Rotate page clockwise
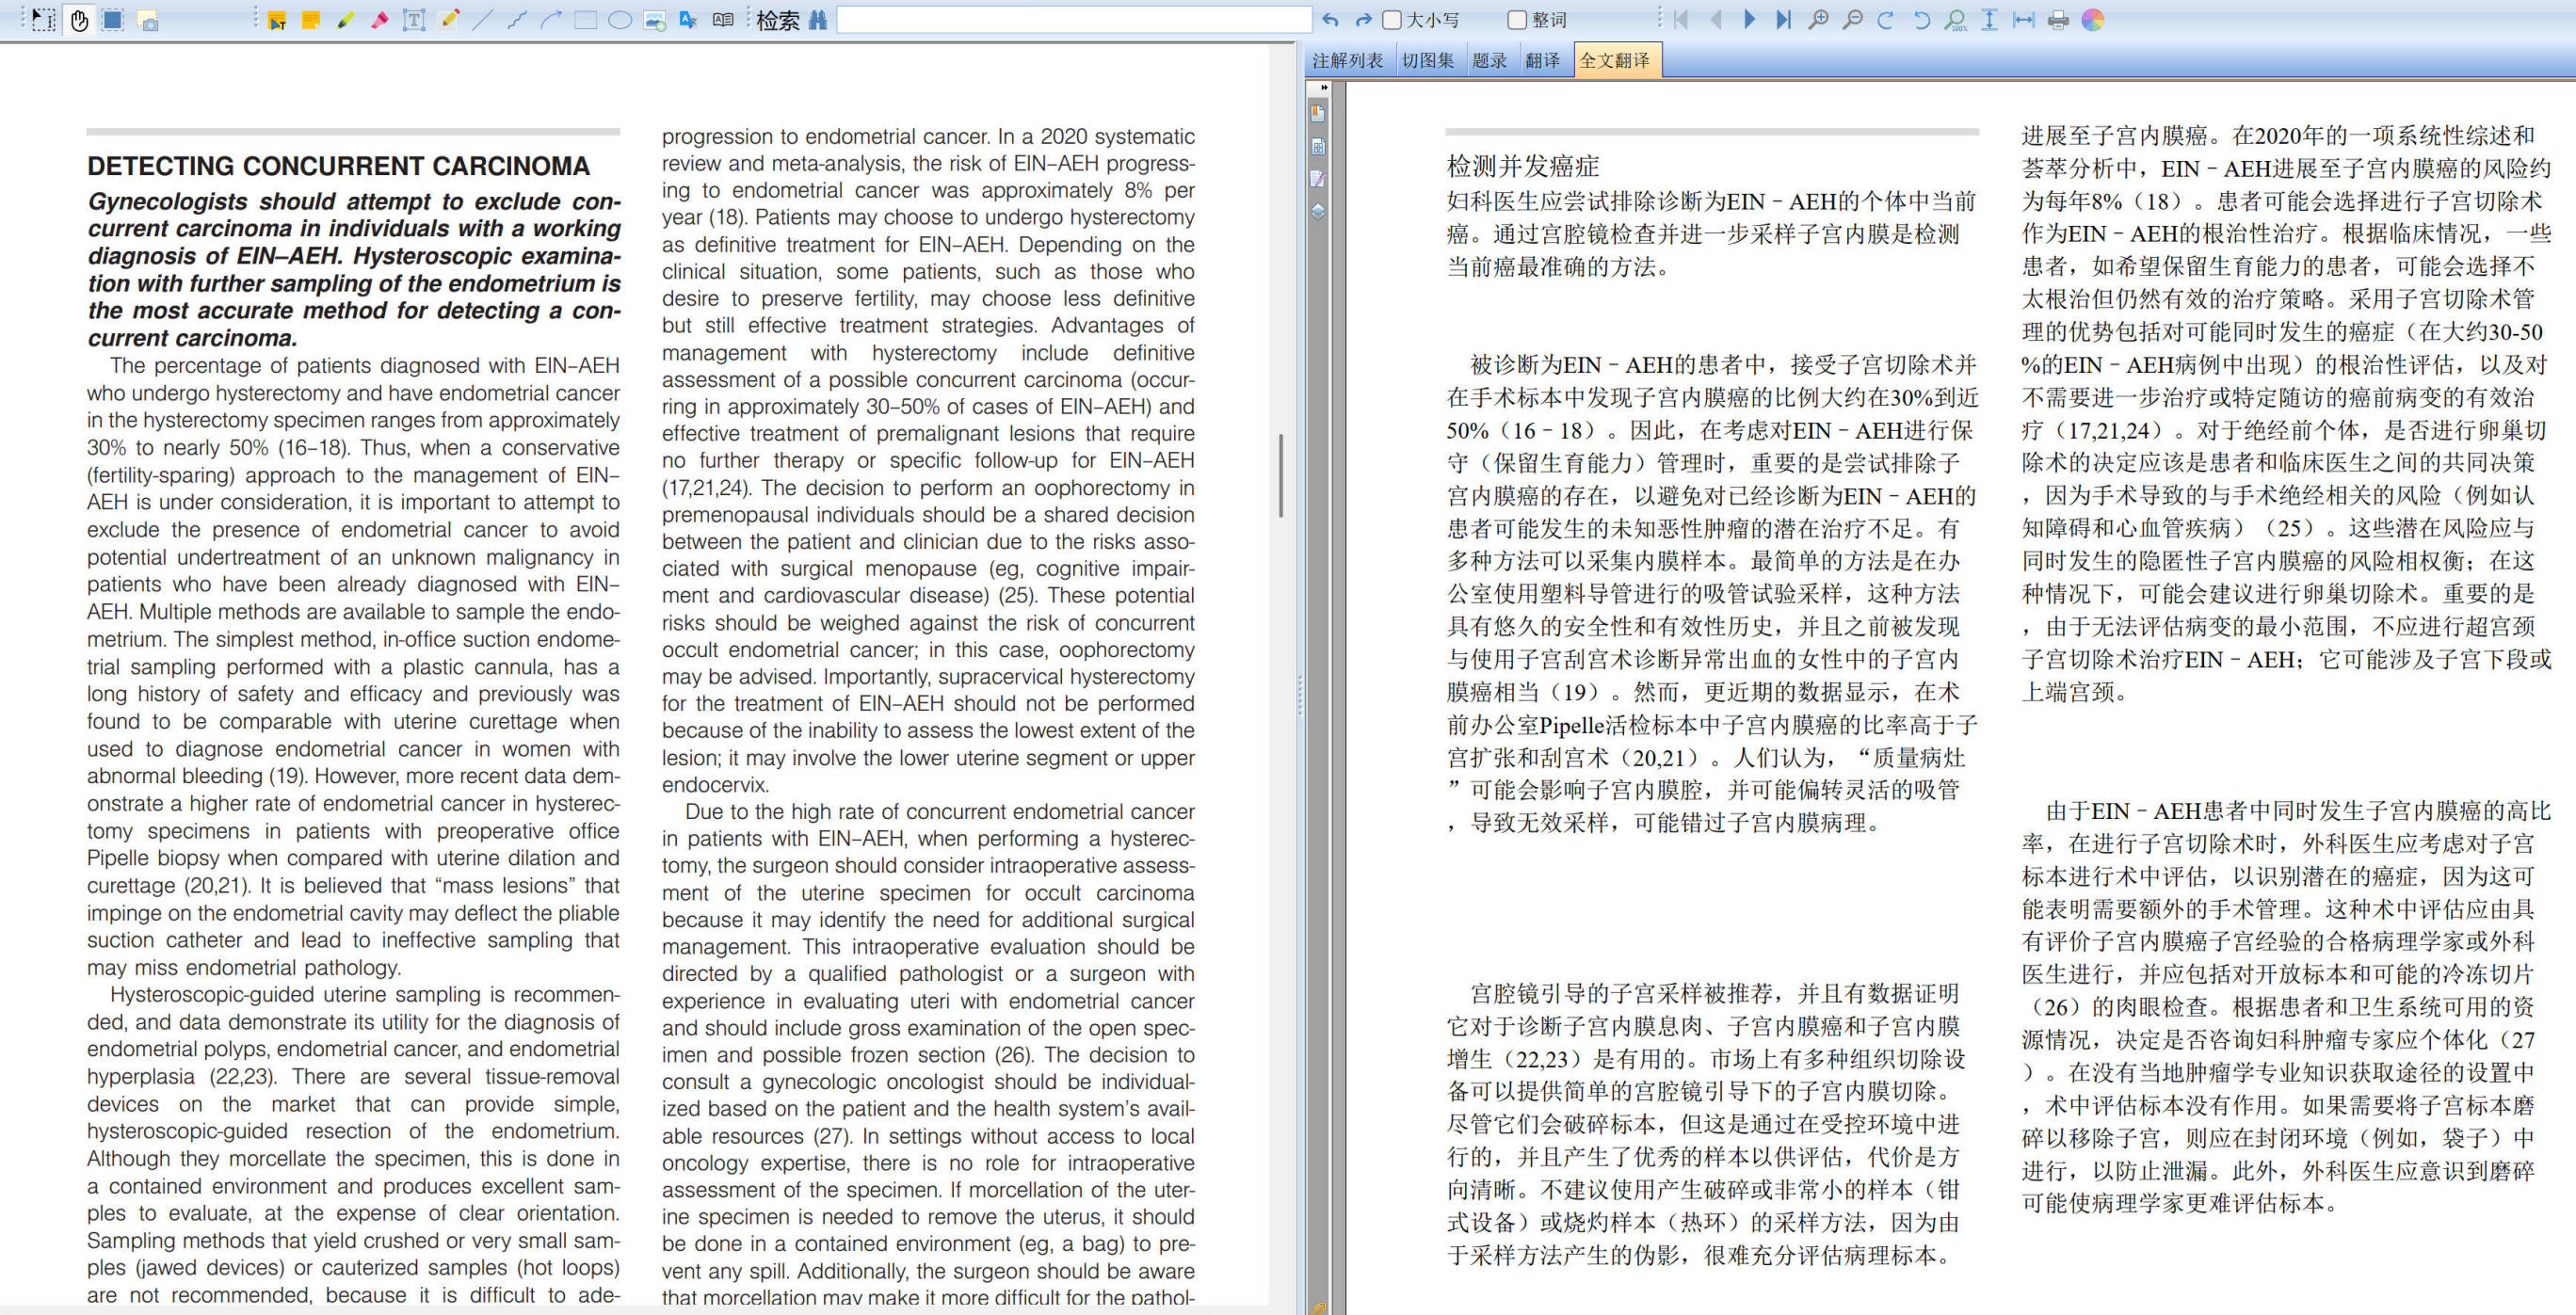2576x1315 pixels. 1886,20
